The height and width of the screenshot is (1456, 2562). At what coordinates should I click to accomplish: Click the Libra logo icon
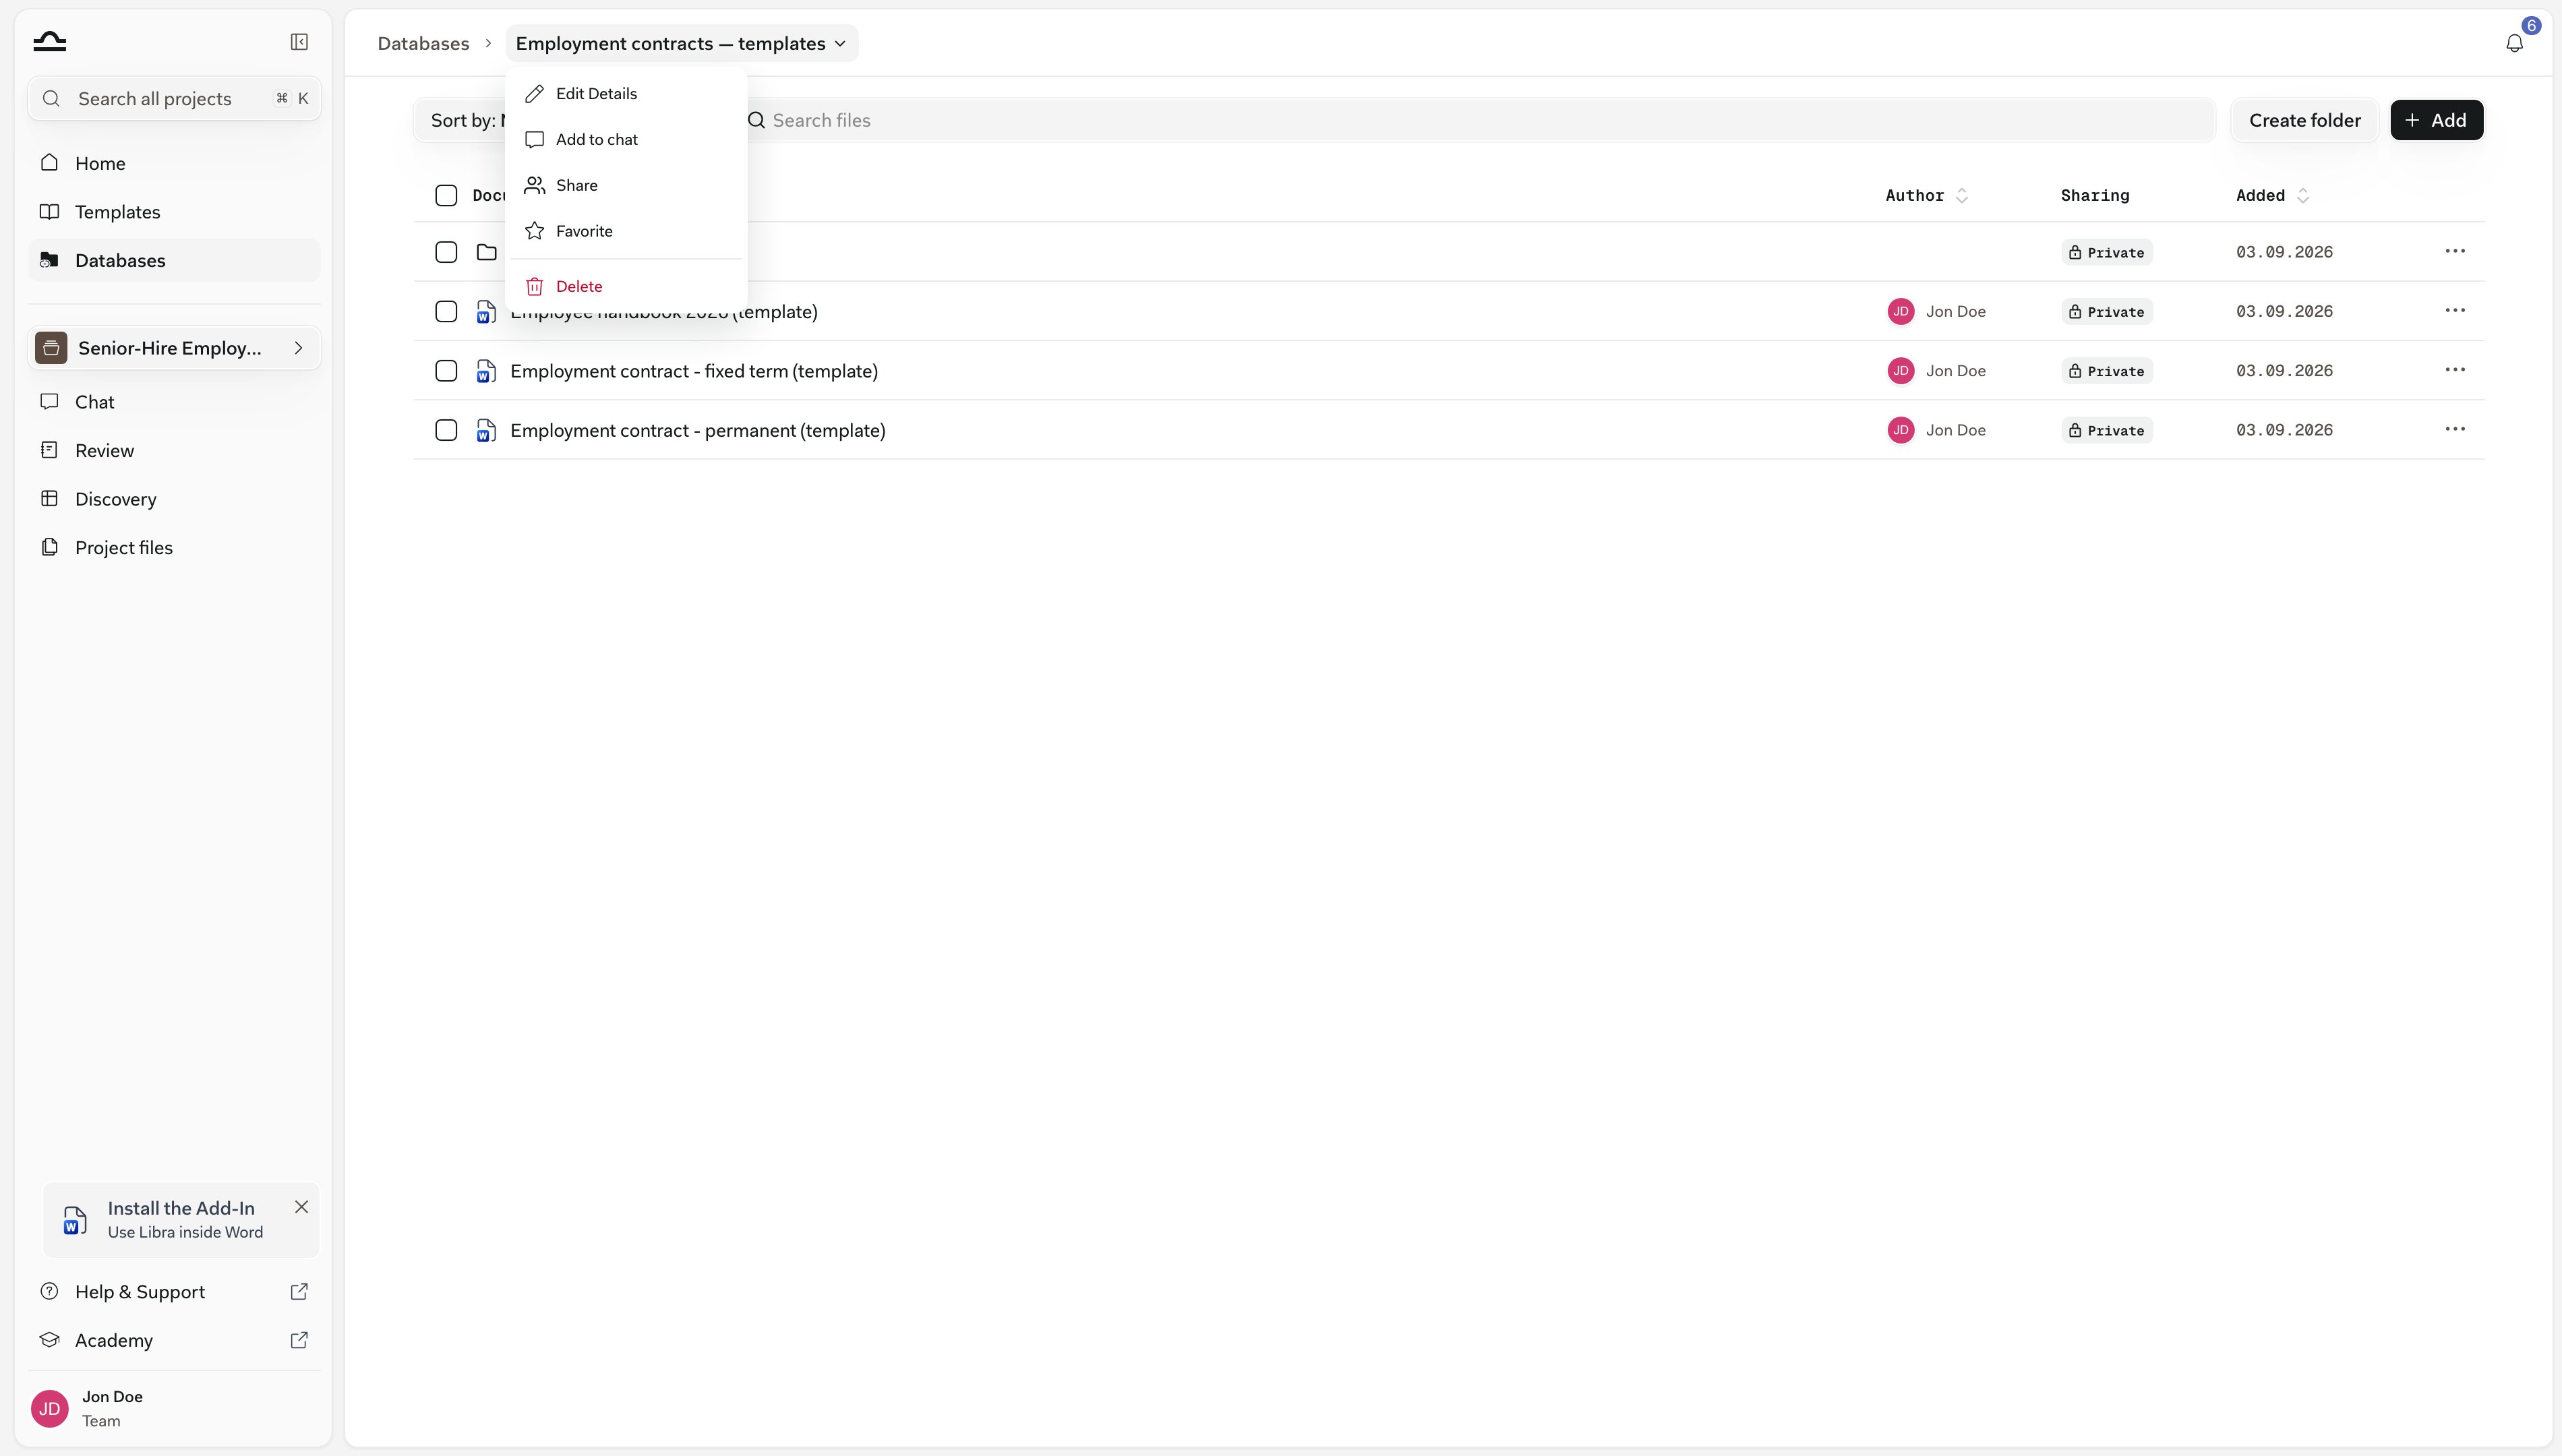tap(49, 41)
